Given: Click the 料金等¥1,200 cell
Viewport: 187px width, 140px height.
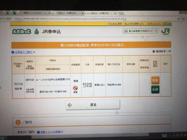Looking at the screenshot, I should 114,85.
